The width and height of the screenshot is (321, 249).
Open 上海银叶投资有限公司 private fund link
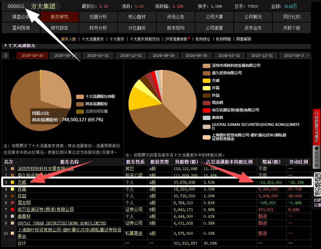[x=69, y=233]
